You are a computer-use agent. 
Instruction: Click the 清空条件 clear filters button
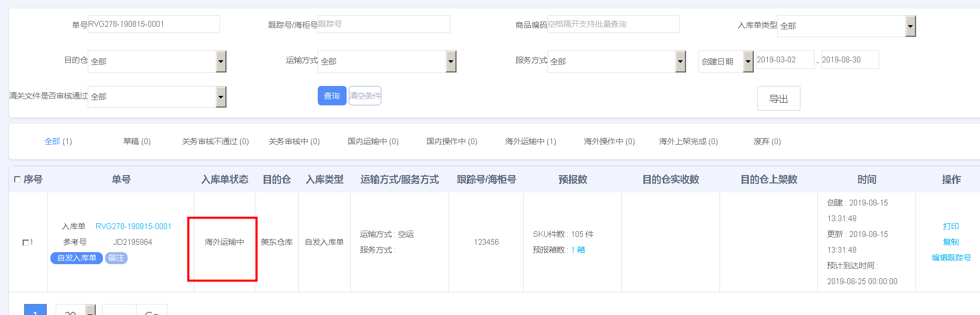365,96
